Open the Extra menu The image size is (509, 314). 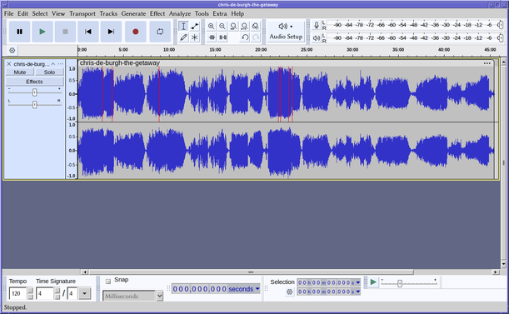tap(220, 13)
